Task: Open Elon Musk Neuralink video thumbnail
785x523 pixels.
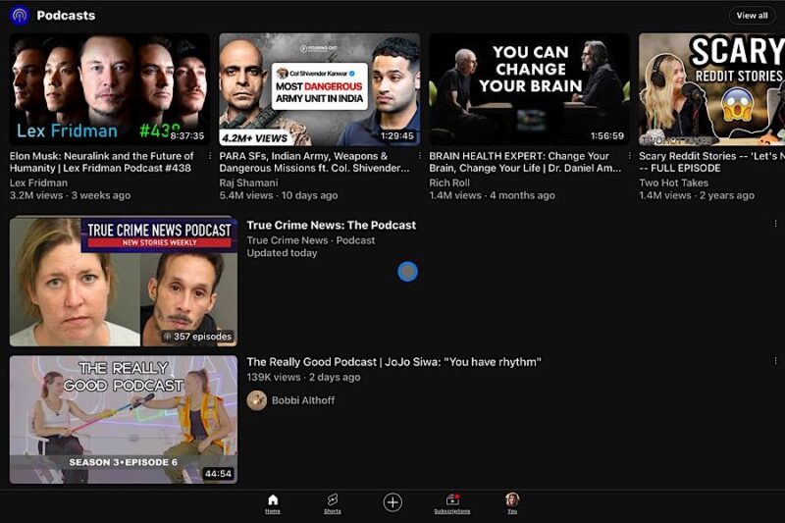Action: [x=110, y=89]
